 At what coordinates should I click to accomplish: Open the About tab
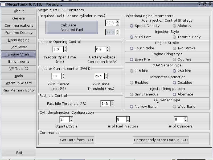point(19,11)
